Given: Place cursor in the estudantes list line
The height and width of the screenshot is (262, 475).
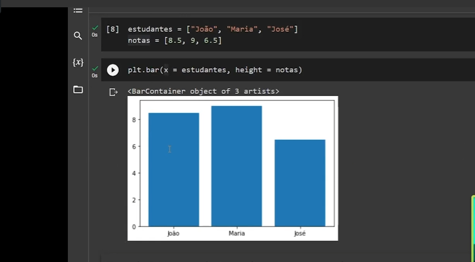Looking at the screenshot, I should tap(213, 29).
